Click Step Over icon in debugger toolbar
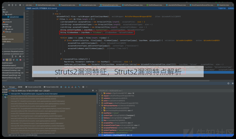This screenshot has height=139, width=236. point(66,87)
